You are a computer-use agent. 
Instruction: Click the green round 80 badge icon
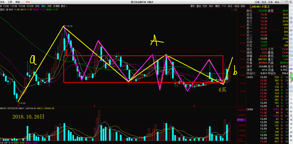[291, 77]
